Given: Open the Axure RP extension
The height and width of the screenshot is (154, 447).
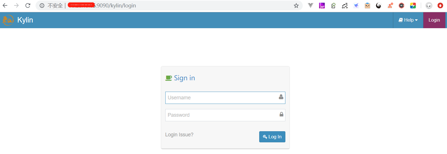Looking at the screenshot, I should pyautogui.click(x=322, y=5).
